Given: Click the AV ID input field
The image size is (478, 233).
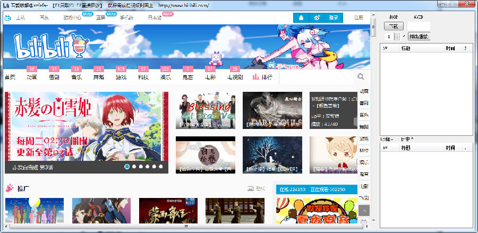Looking at the screenshot, I should [419, 26].
